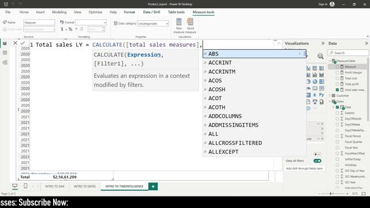Open the Modeling ribbon tab
The height and width of the screenshot is (208, 370).
point(59,12)
